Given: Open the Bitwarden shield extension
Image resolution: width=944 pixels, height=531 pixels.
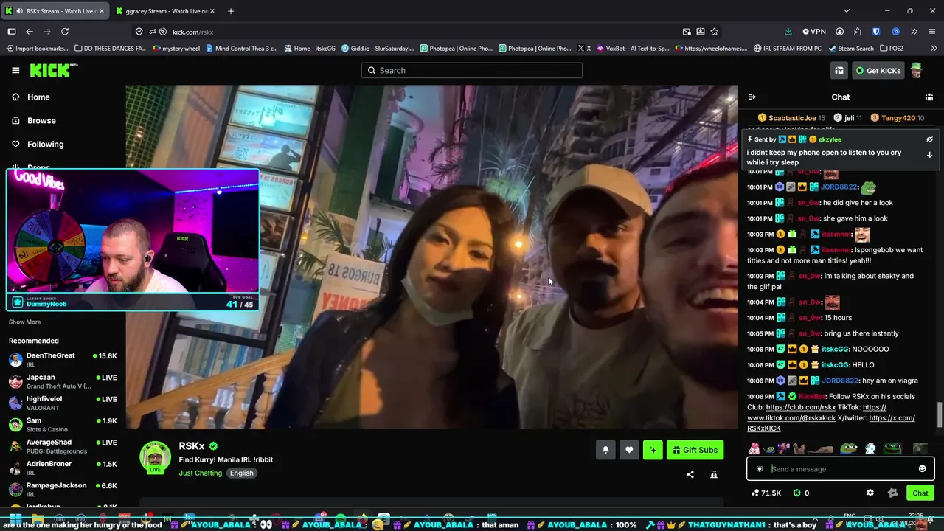Looking at the screenshot, I should [x=876, y=32].
